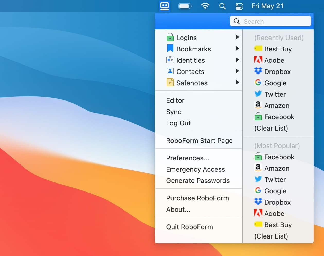Expand the Safenotes submenu arrow
The height and width of the screenshot is (256, 324).
click(x=237, y=83)
